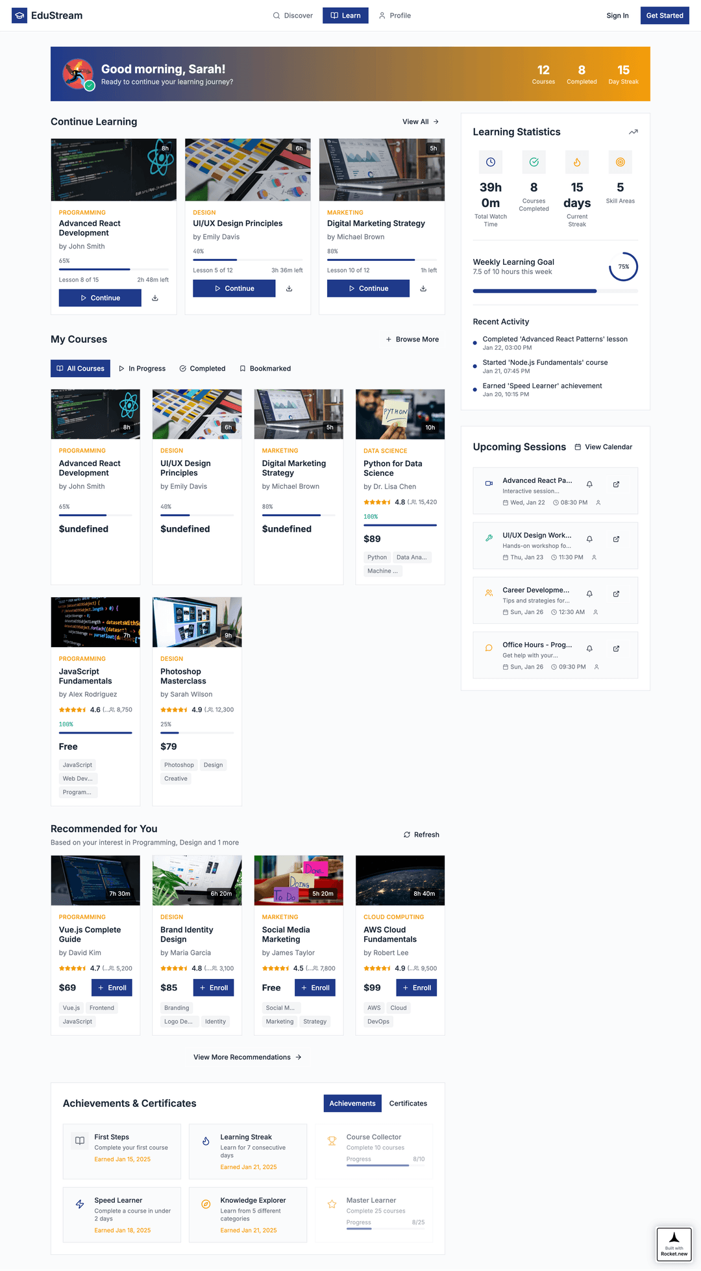
Task: Open the Learn navigation item
Action: 345,16
